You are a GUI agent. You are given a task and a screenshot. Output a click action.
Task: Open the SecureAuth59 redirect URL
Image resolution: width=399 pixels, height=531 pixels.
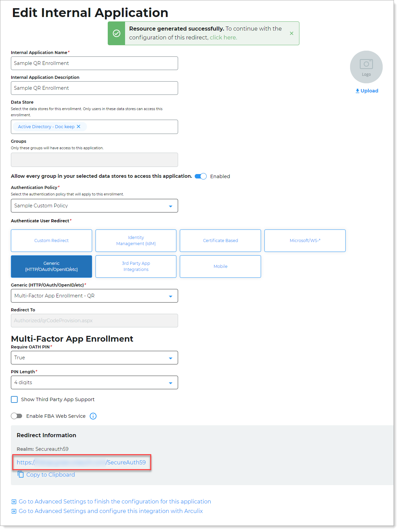coord(81,462)
